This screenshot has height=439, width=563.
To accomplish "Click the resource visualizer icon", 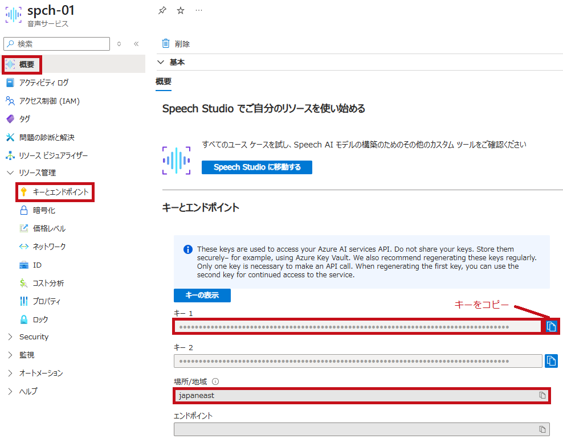I will pyautogui.click(x=10, y=155).
